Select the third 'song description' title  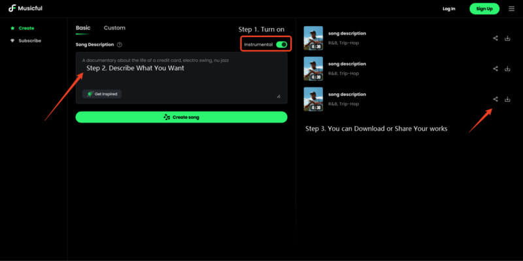tap(347, 94)
